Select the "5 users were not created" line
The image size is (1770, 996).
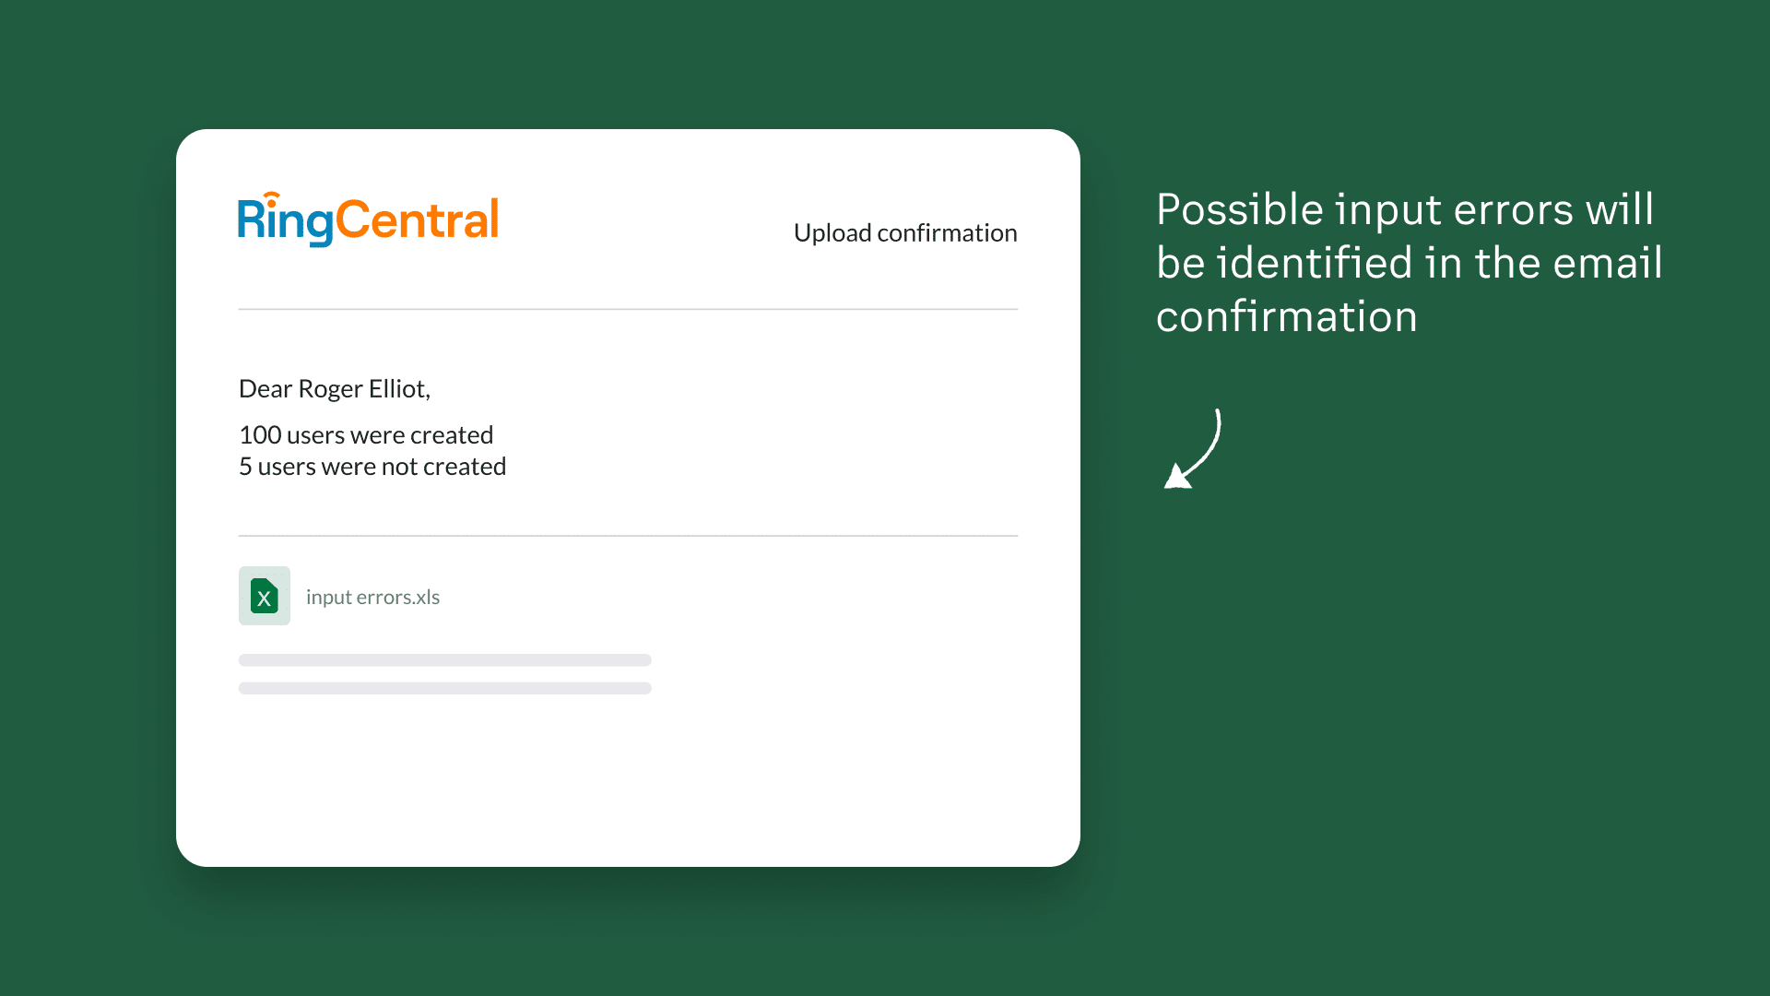tap(372, 466)
